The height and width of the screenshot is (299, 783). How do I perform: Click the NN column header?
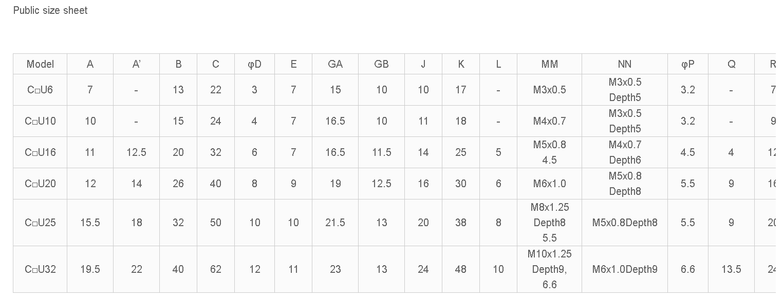pos(624,64)
